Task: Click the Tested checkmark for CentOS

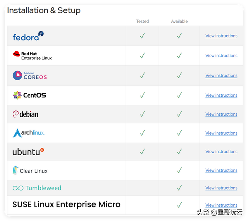Action: click(x=143, y=95)
